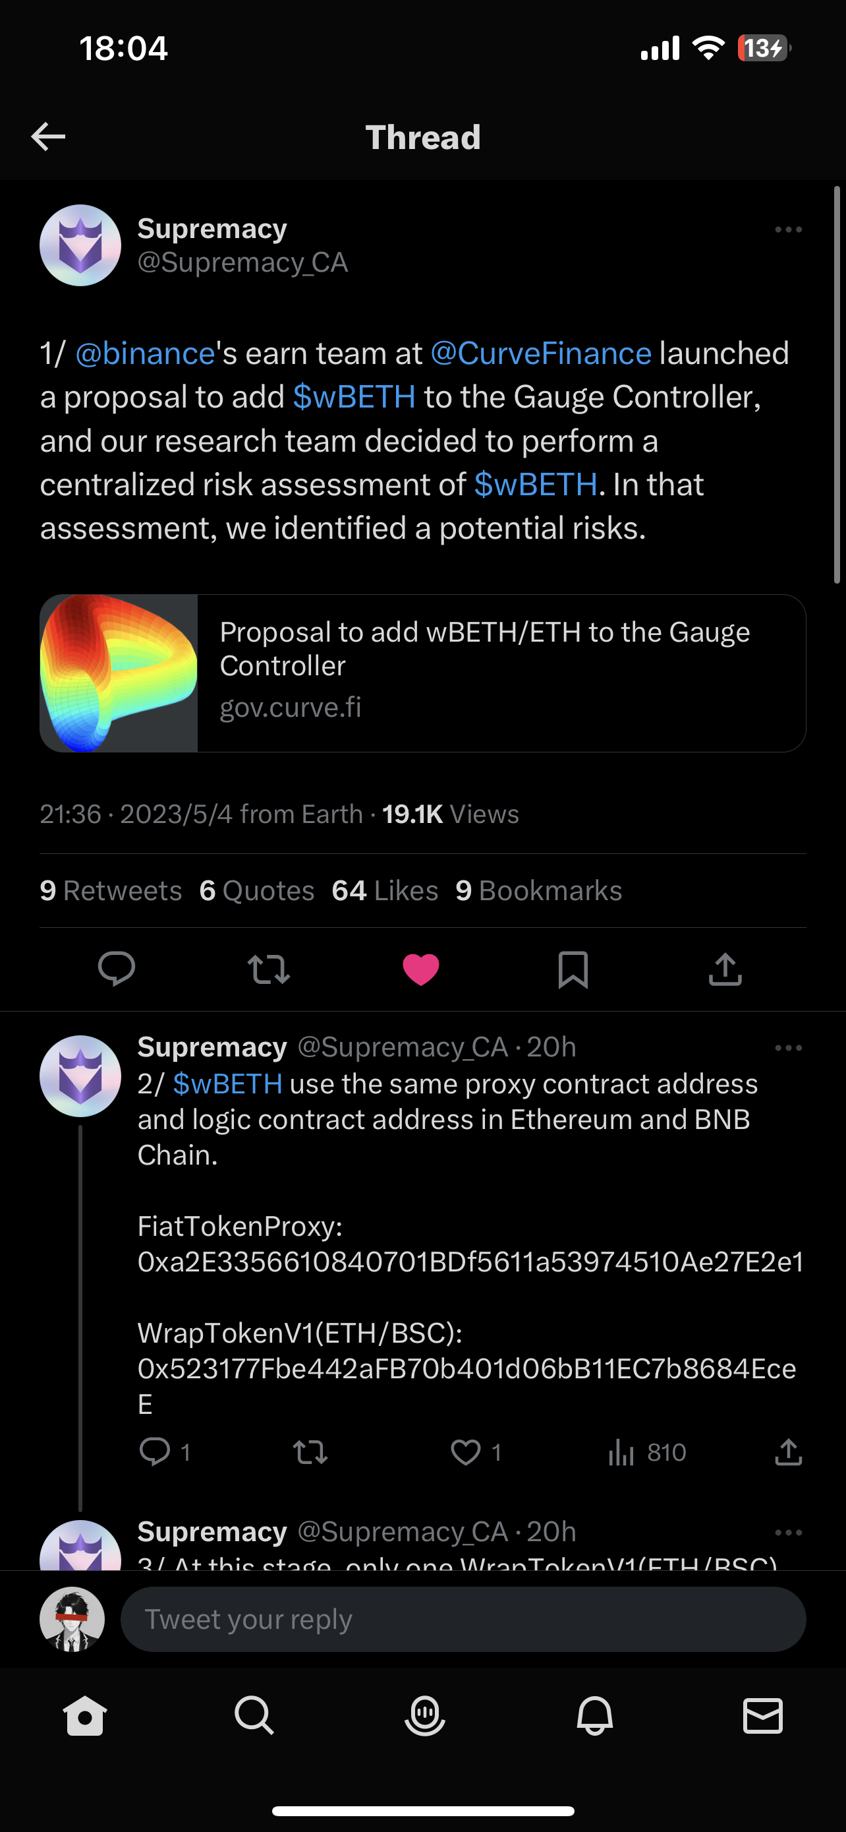Open more options on the 2/ reply
The image size is (846, 1832).
pos(788,1048)
